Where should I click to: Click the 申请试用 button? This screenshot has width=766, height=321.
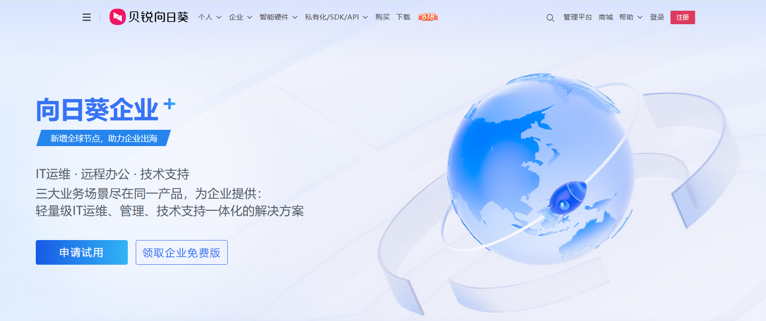point(82,252)
